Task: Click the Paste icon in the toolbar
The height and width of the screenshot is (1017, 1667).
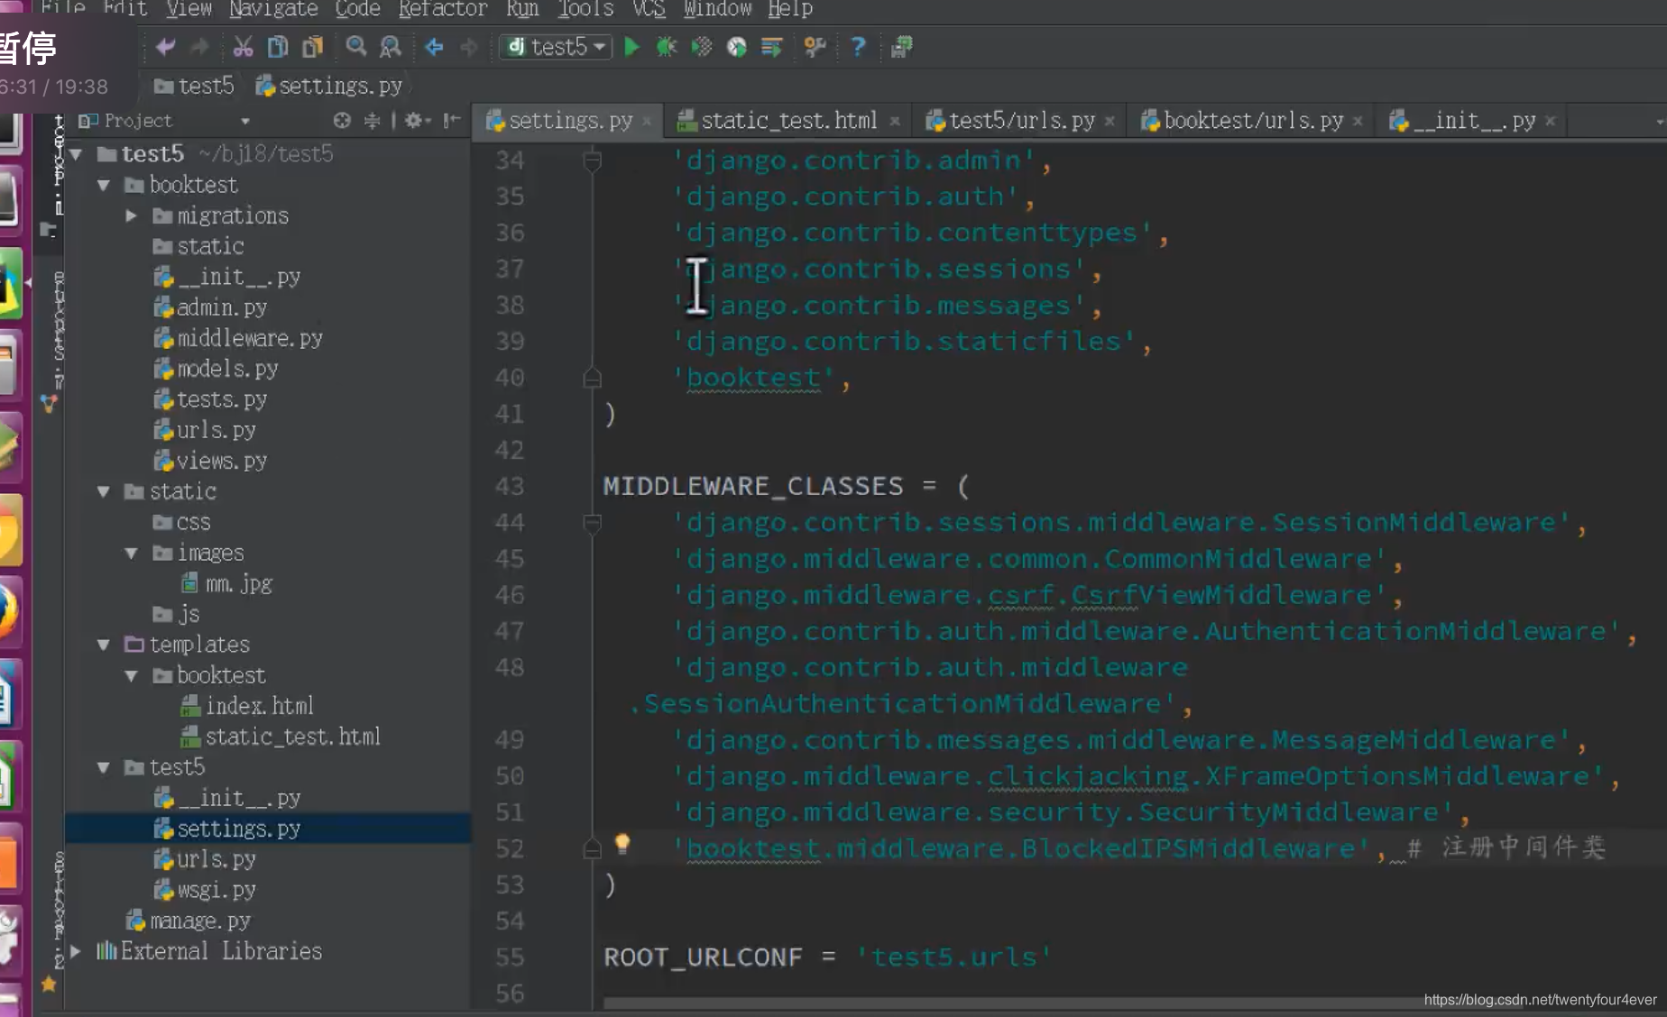Action: [312, 47]
